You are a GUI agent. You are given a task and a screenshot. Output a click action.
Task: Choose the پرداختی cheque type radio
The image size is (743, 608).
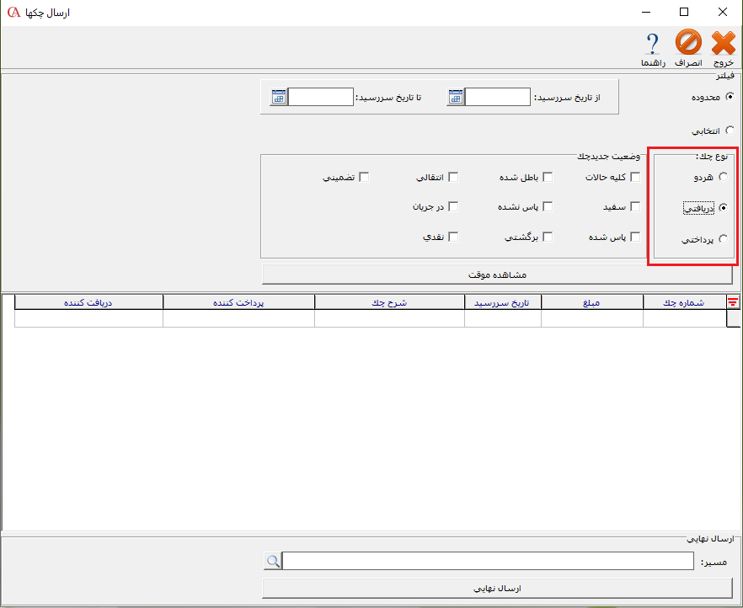pyautogui.click(x=723, y=240)
